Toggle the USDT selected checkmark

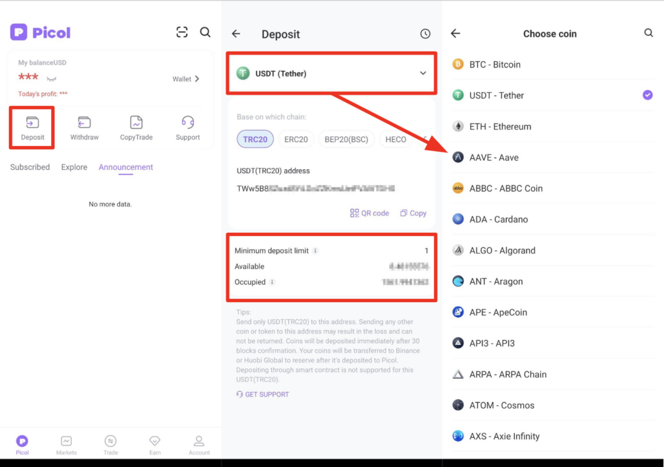tap(648, 95)
